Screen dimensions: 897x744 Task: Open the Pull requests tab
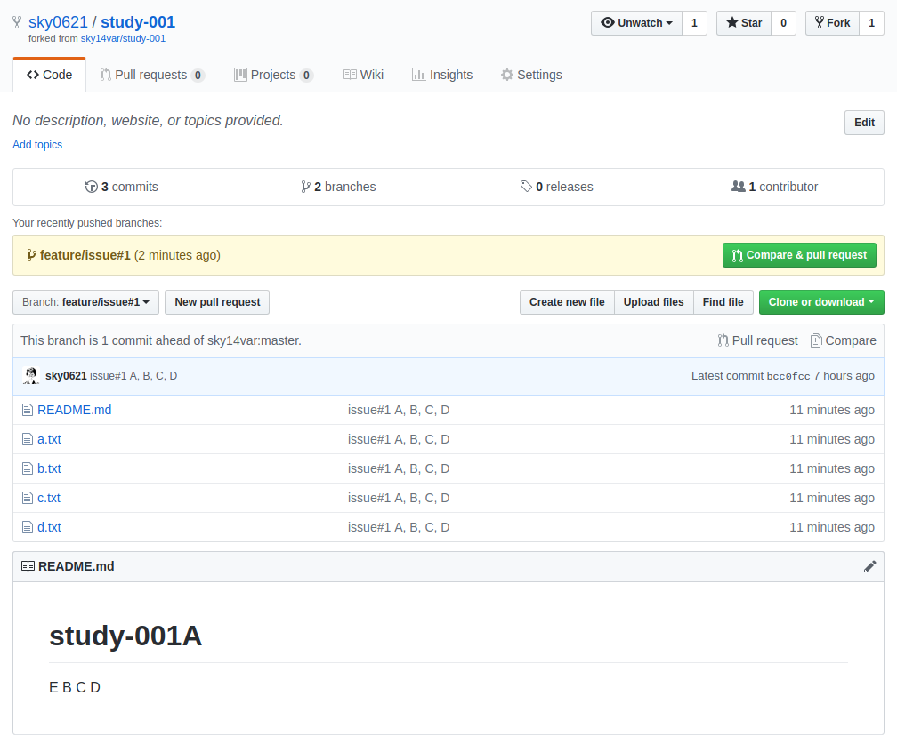click(152, 75)
